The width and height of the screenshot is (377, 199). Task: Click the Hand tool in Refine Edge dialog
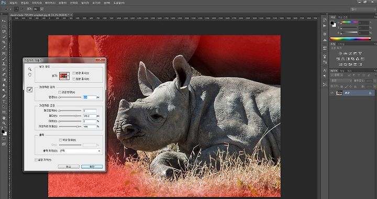(29, 75)
